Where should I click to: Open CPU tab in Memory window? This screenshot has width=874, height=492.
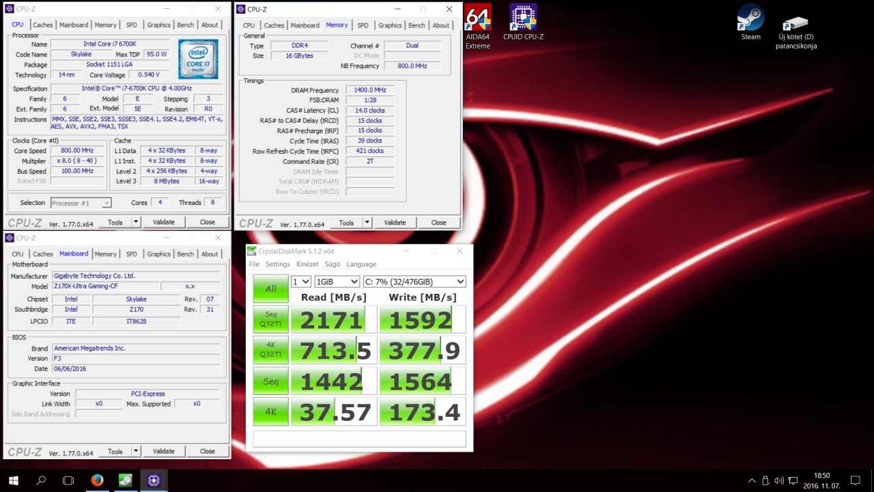click(249, 25)
